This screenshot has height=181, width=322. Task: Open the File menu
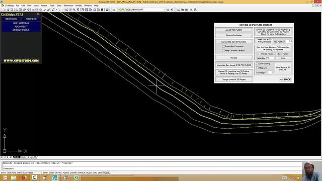point(18,6)
